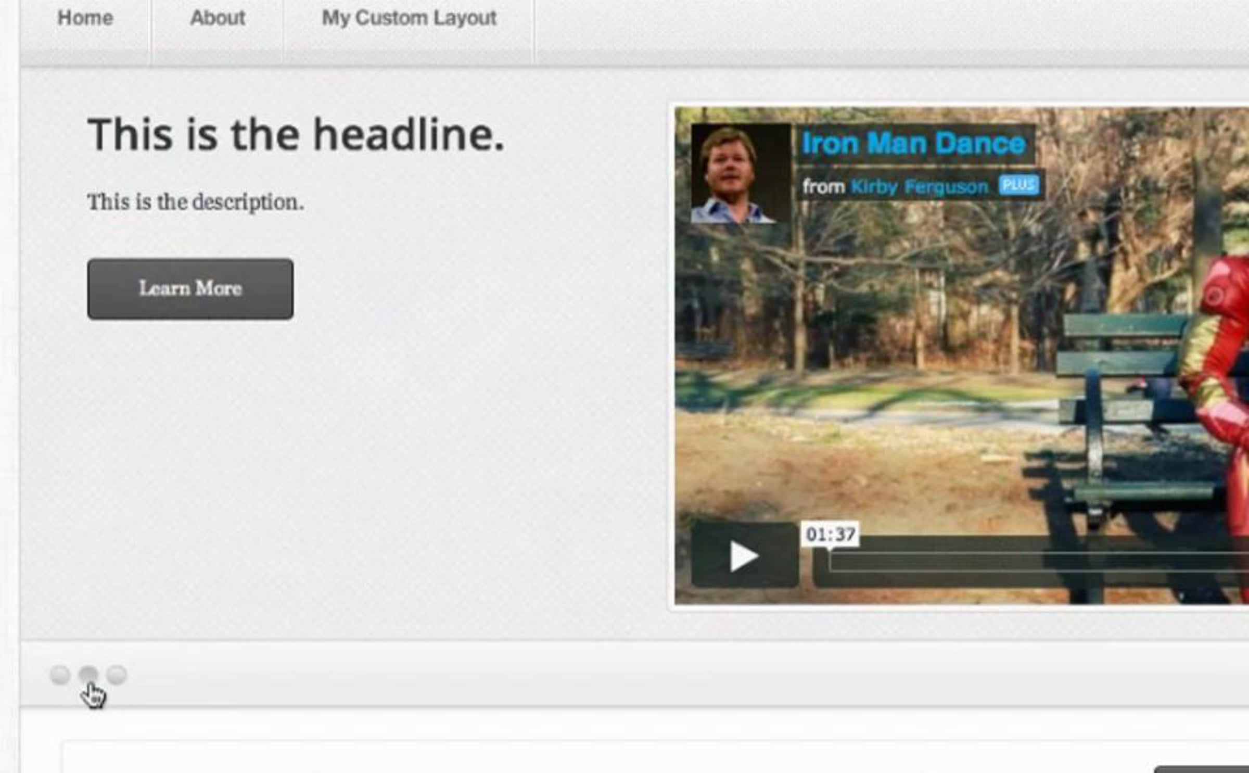Click the 'This is the description.' text

195,202
